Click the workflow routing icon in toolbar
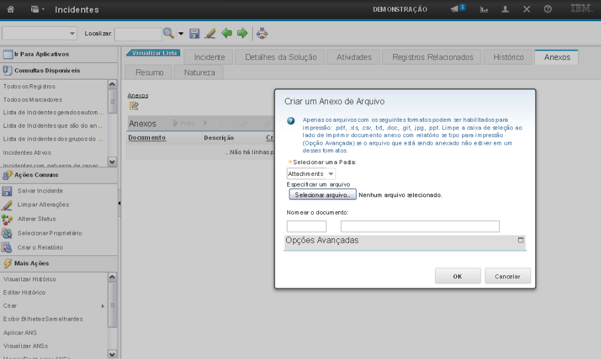The width and height of the screenshot is (601, 359). point(262,34)
